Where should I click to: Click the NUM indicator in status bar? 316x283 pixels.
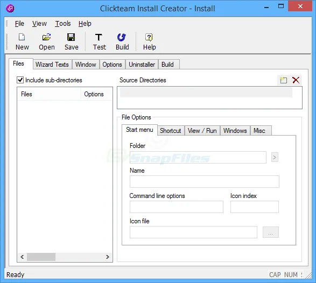[291, 275]
